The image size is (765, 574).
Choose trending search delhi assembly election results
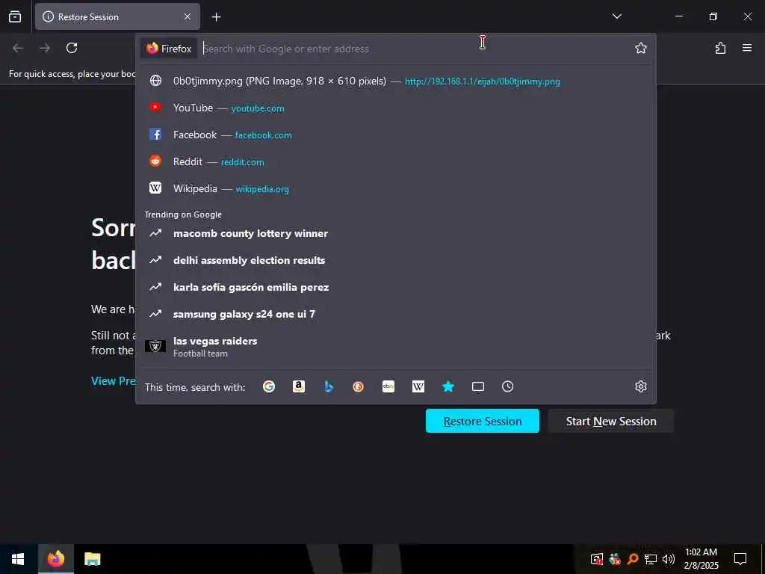click(x=396, y=260)
